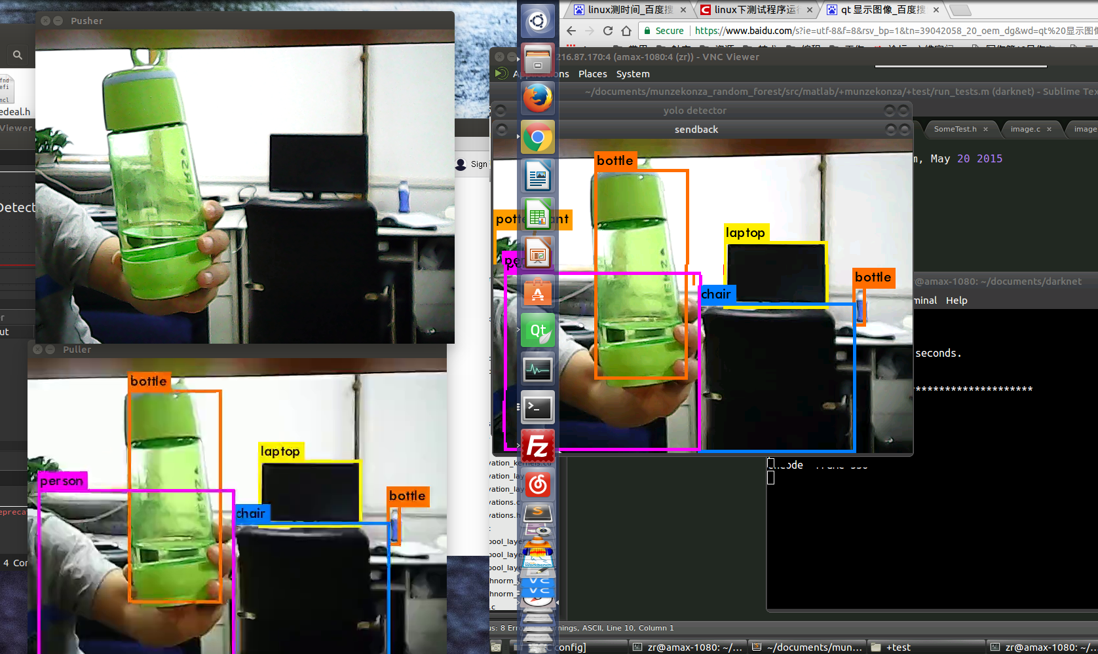This screenshot has width=1098, height=654.
Task: Open FileZilla from the dock
Action: [538, 446]
